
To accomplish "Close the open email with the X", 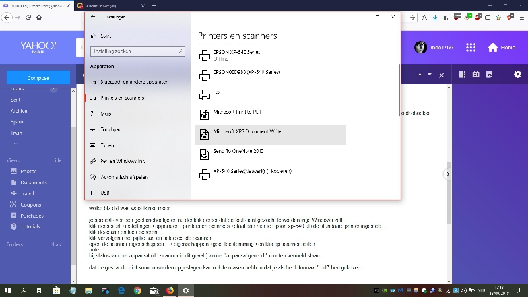I will coord(442,75).
